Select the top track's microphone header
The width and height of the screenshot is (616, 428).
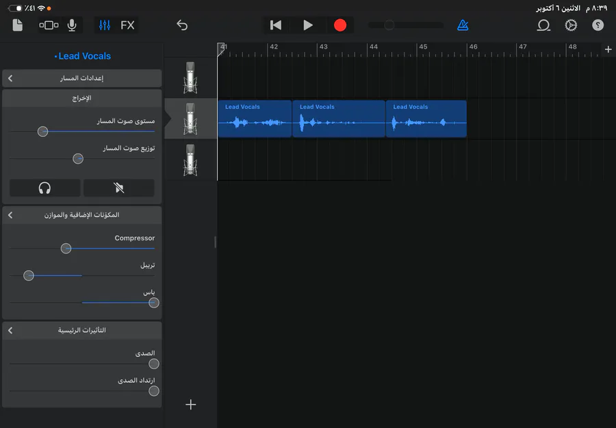point(190,77)
